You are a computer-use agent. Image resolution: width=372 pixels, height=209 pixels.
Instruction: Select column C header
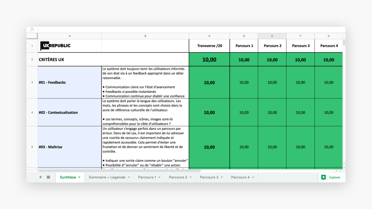[209, 36]
